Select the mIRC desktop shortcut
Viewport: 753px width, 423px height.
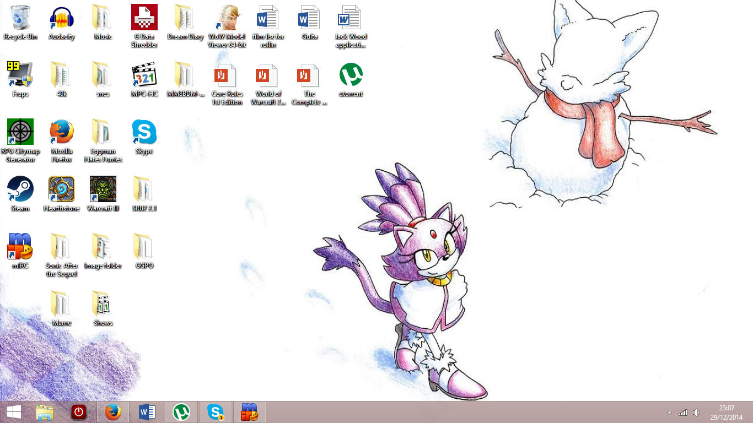[x=20, y=252]
